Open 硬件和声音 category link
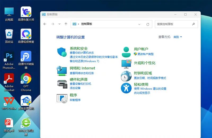The height and width of the screenshot is (138, 212). [x=79, y=80]
